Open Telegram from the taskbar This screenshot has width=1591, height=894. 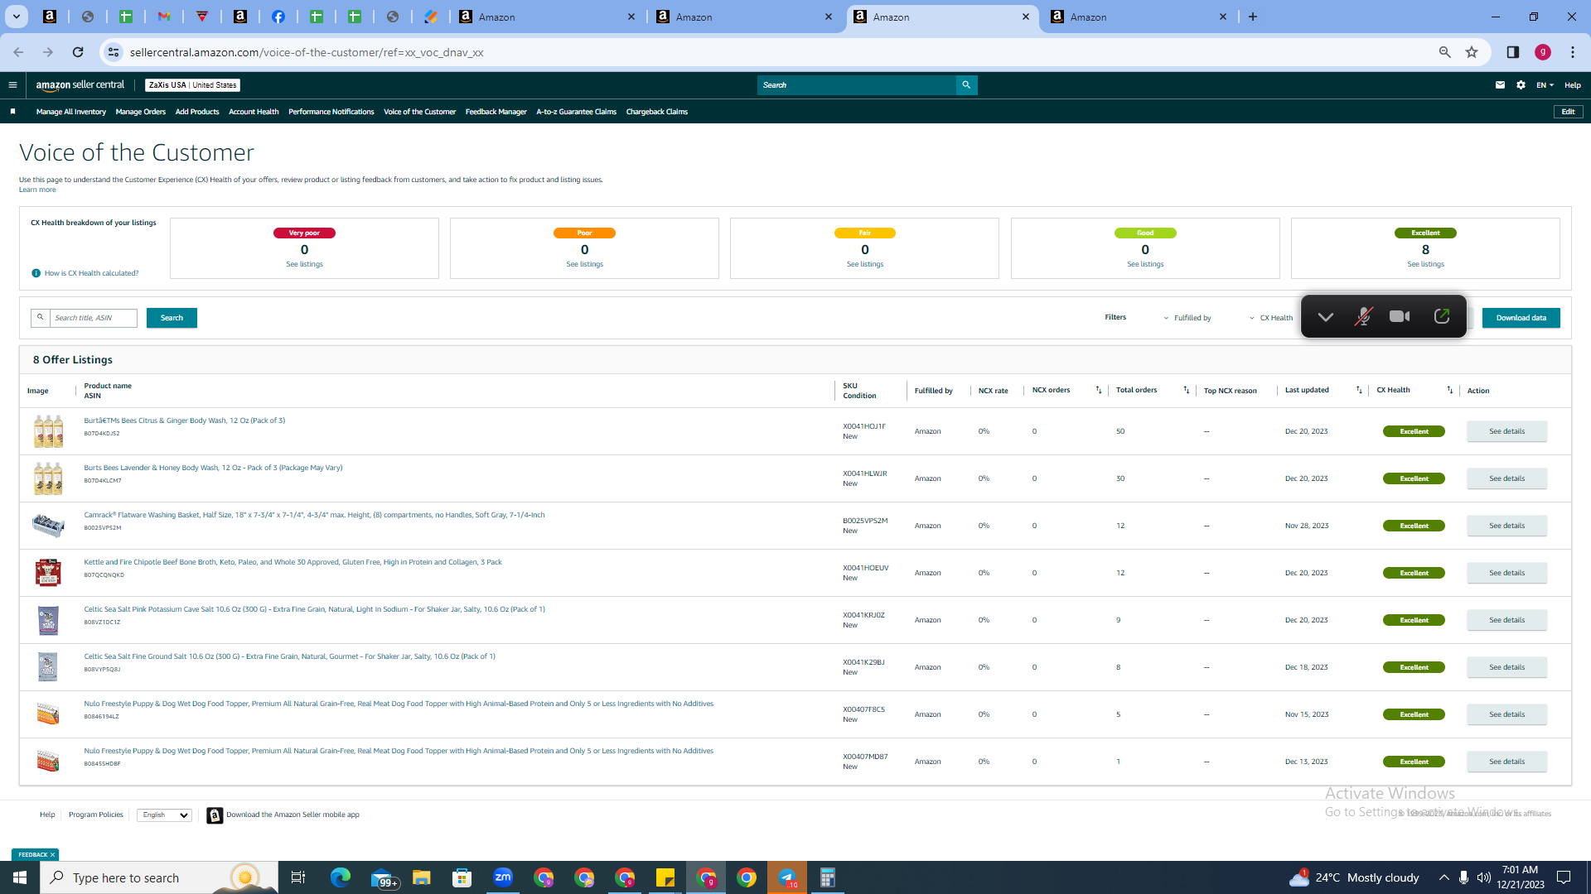787,877
